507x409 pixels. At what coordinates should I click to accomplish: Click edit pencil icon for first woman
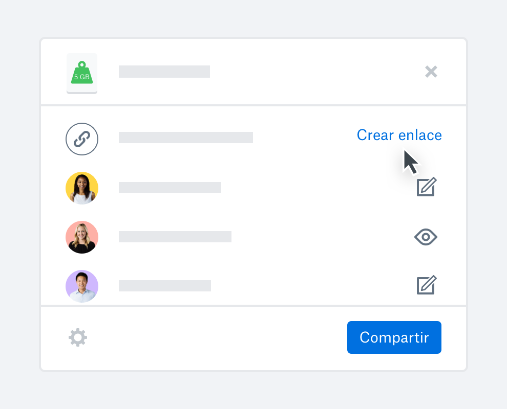[x=427, y=187]
